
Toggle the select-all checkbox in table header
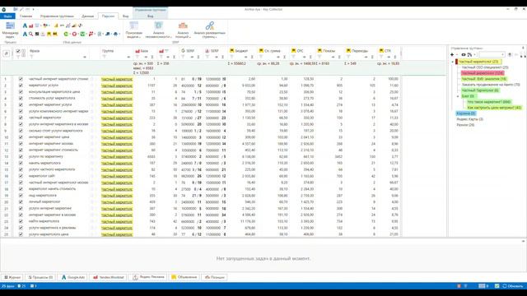tap(18, 51)
